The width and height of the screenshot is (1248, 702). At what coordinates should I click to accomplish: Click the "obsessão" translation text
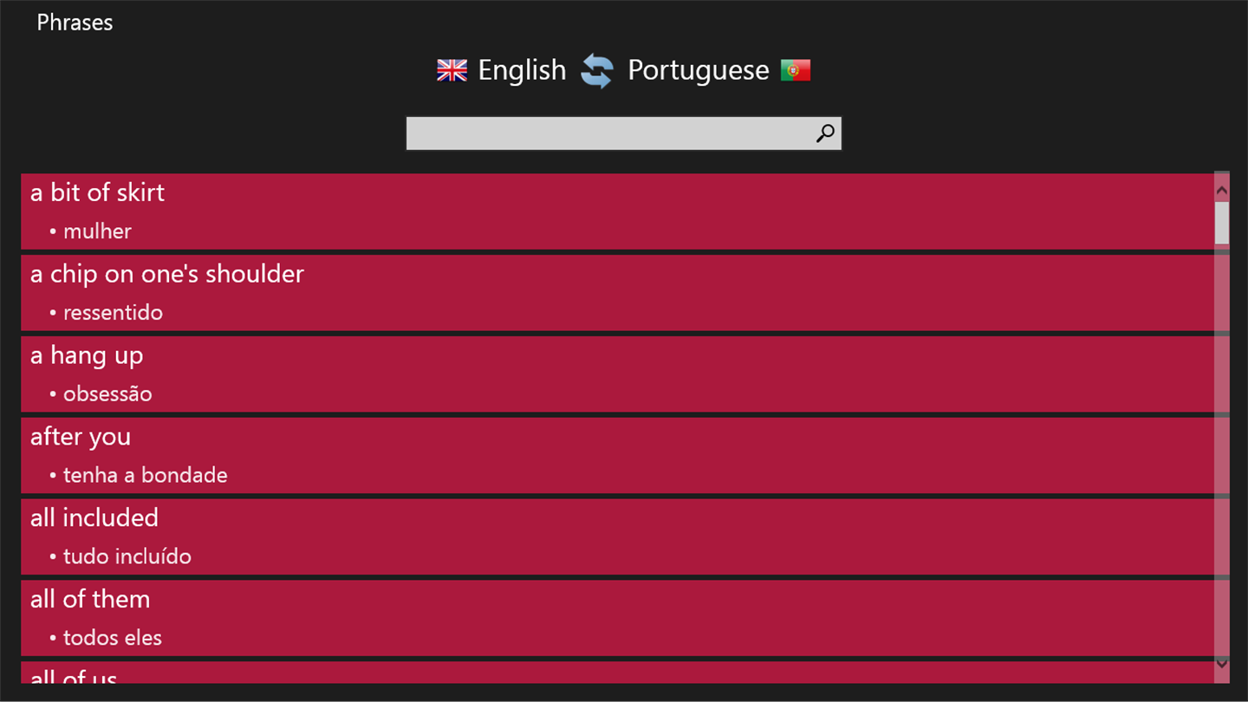[x=107, y=393]
